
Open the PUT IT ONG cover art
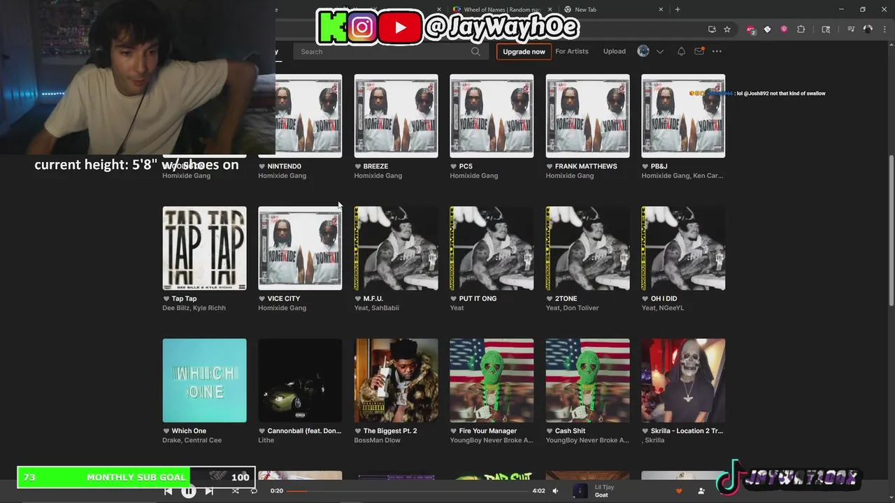pos(492,248)
